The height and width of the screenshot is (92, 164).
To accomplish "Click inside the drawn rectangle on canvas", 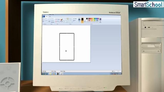I will coord(67,47).
